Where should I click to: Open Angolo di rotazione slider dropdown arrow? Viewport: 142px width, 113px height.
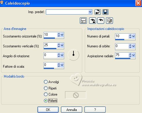click(62, 55)
